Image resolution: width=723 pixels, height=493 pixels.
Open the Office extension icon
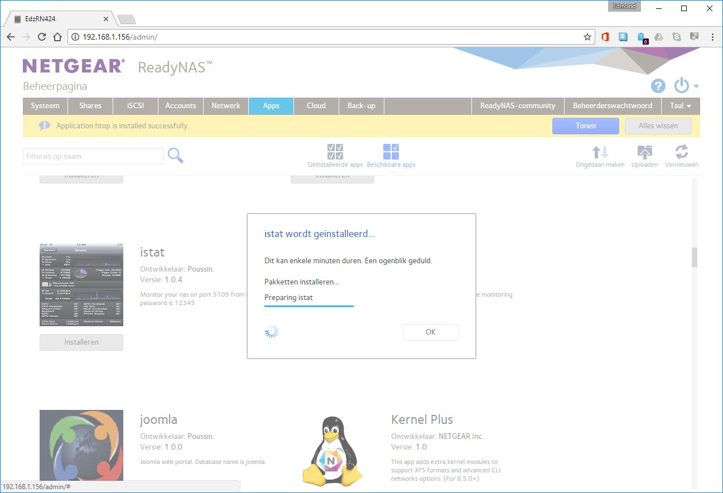click(605, 37)
